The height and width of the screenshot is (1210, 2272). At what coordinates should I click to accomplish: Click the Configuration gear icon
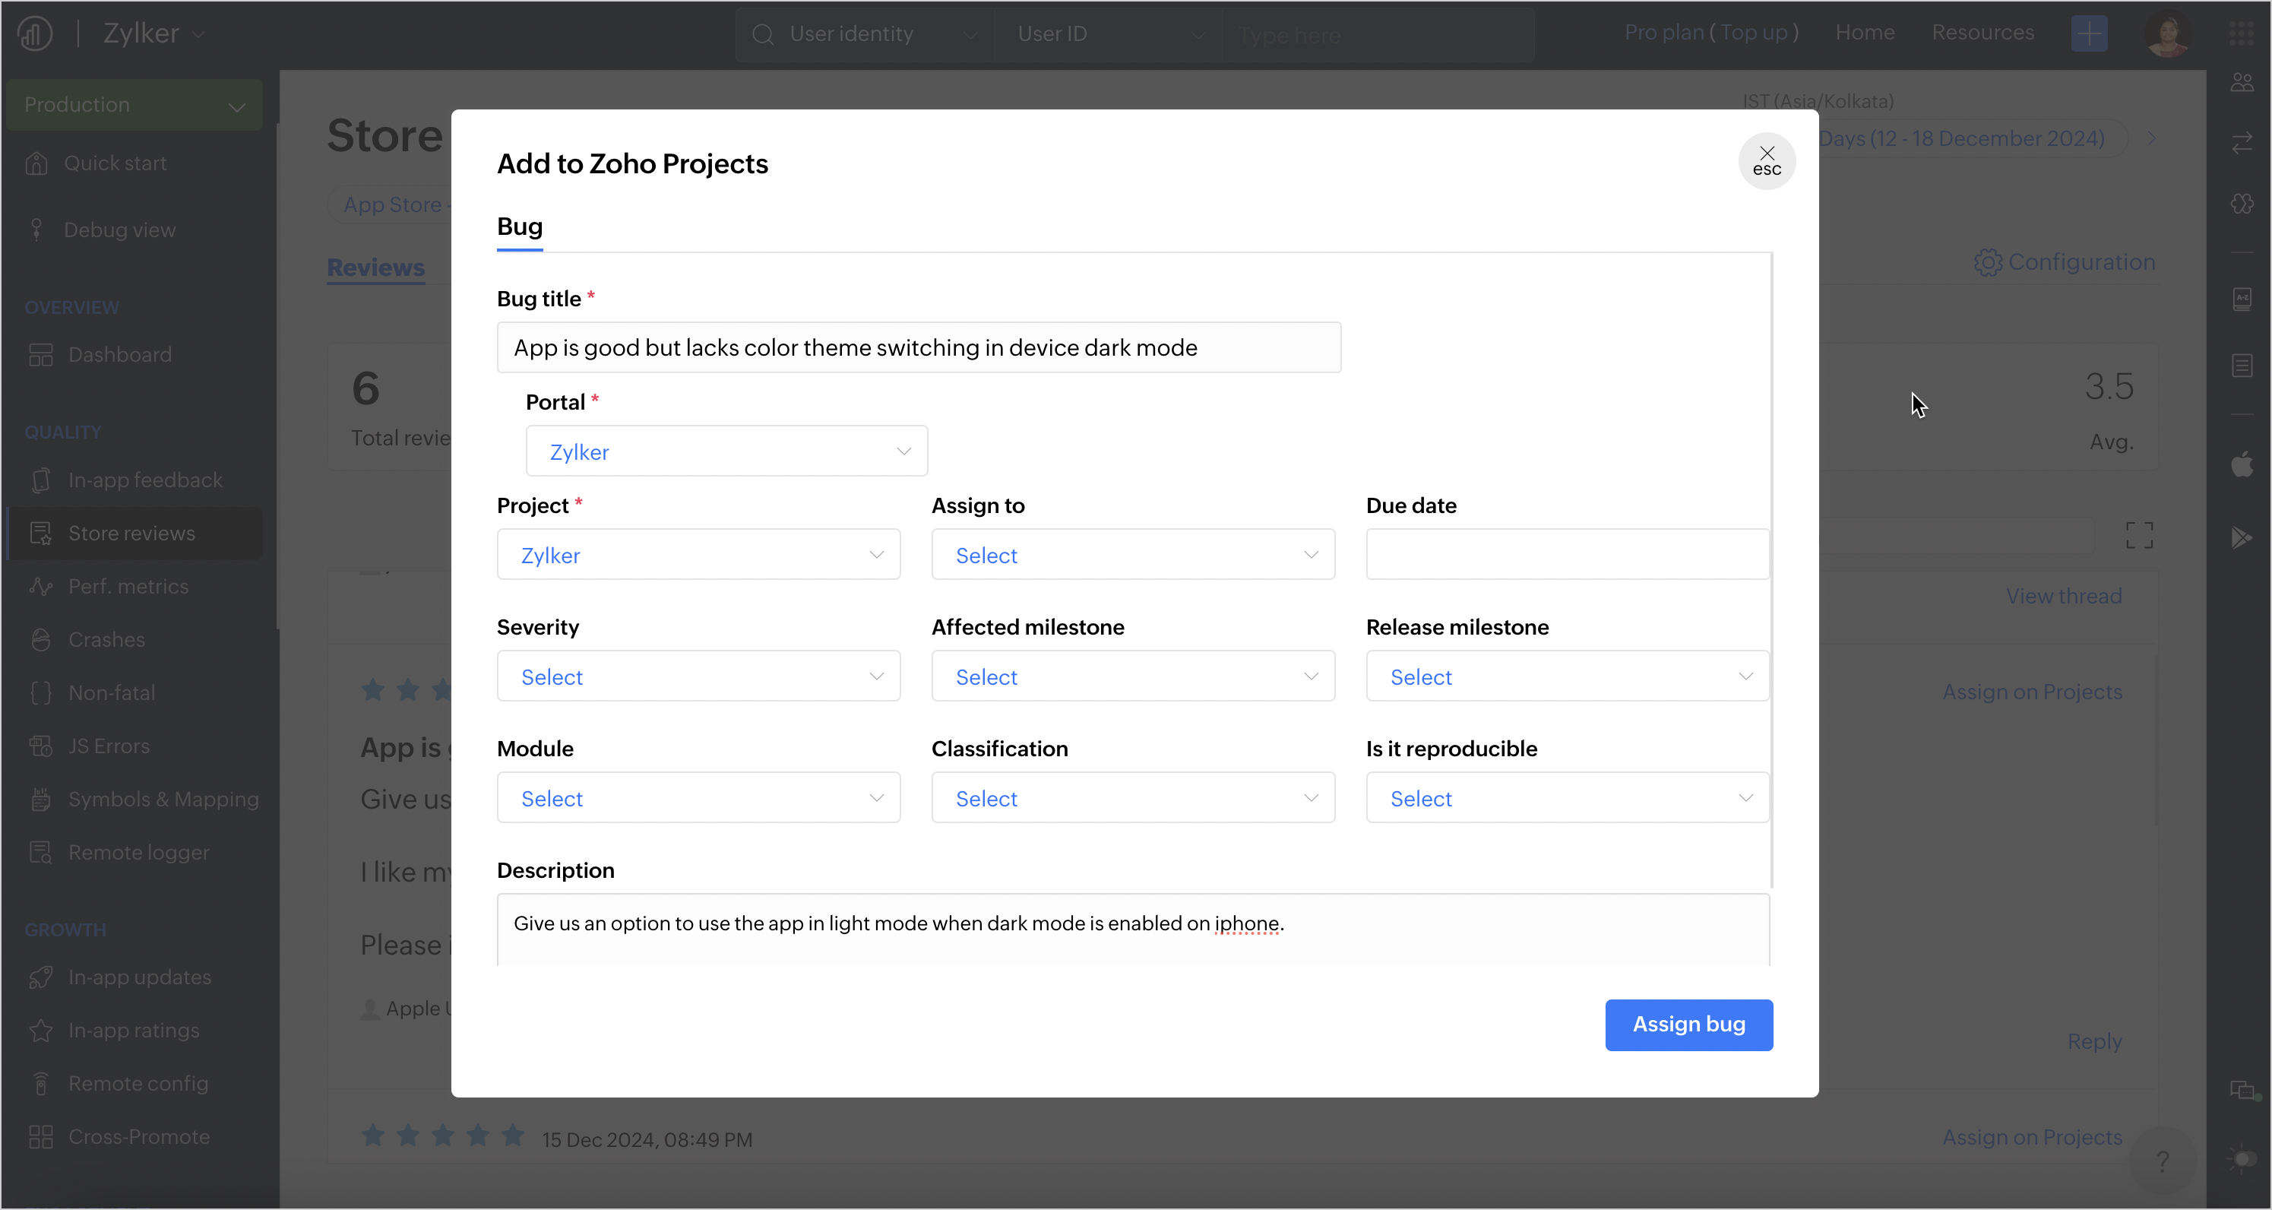tap(1987, 262)
